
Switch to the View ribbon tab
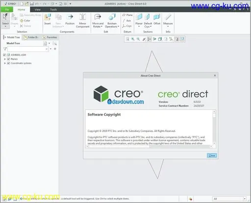37,10
